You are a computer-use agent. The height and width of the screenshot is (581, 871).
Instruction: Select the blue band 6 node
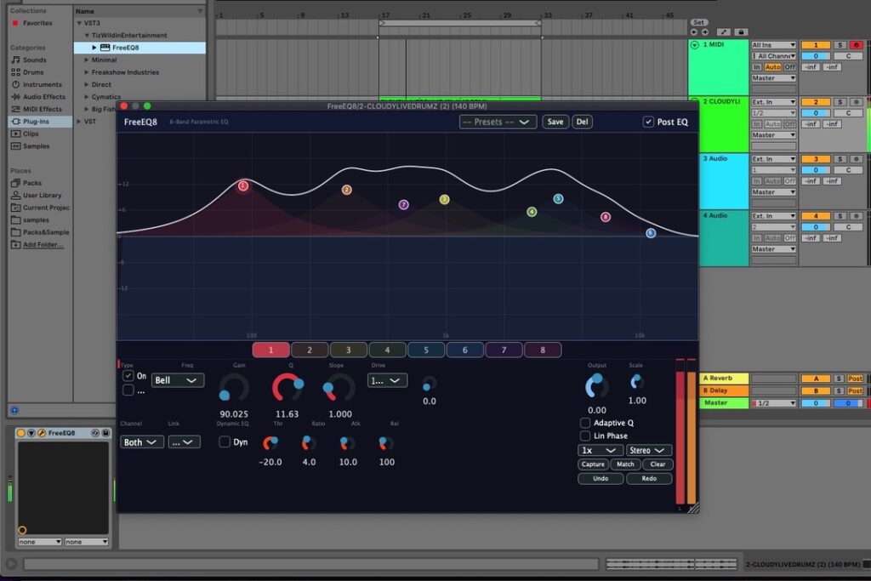pos(651,233)
